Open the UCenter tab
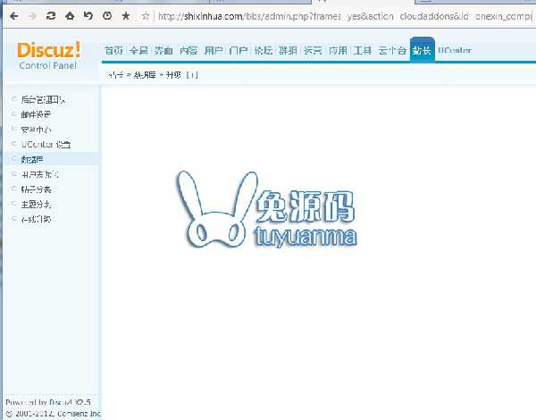 click(455, 50)
